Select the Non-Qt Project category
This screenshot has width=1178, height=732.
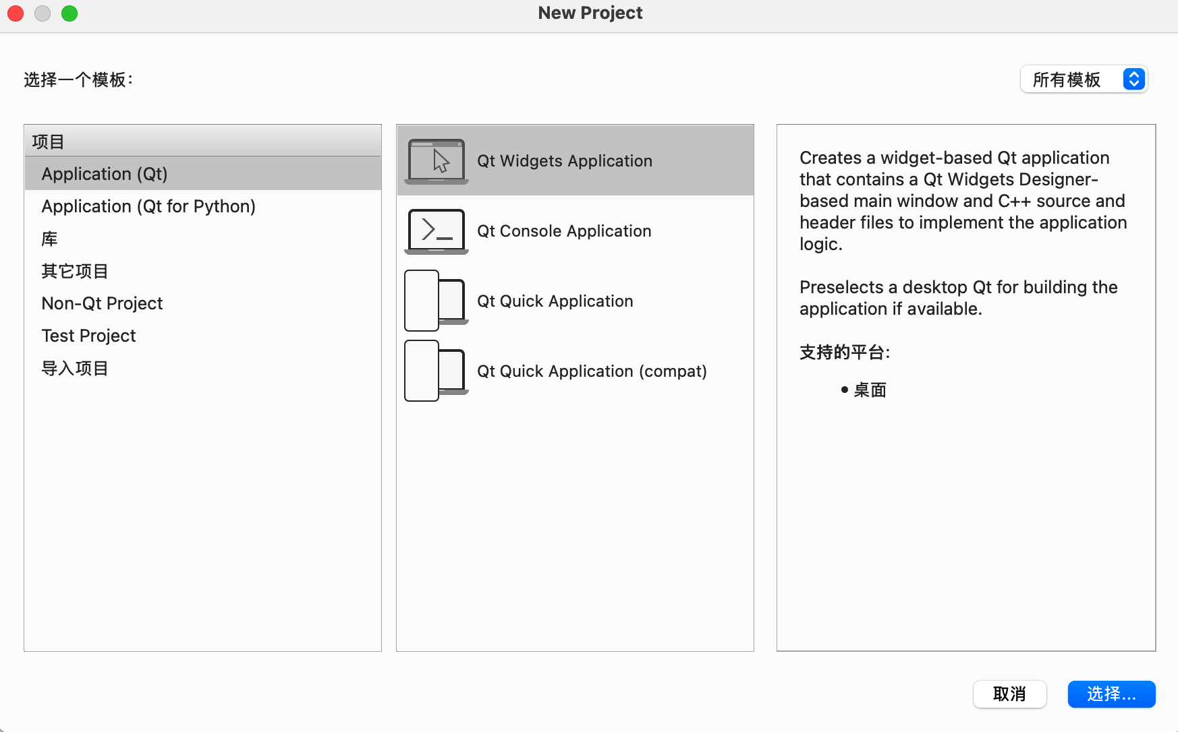[x=202, y=303]
